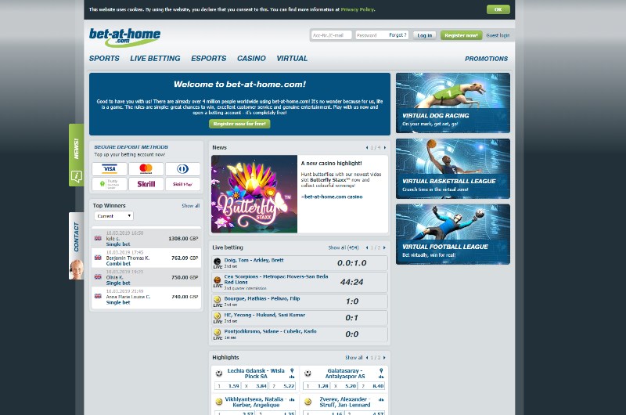The height and width of the screenshot is (415, 626).
Task: Click Show all (454) in Live betting
Action: point(344,247)
